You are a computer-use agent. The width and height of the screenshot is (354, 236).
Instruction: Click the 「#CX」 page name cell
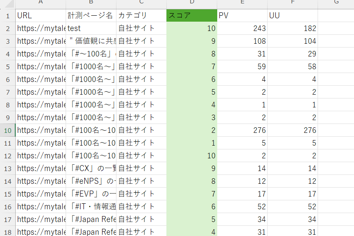pyautogui.click(x=91, y=169)
